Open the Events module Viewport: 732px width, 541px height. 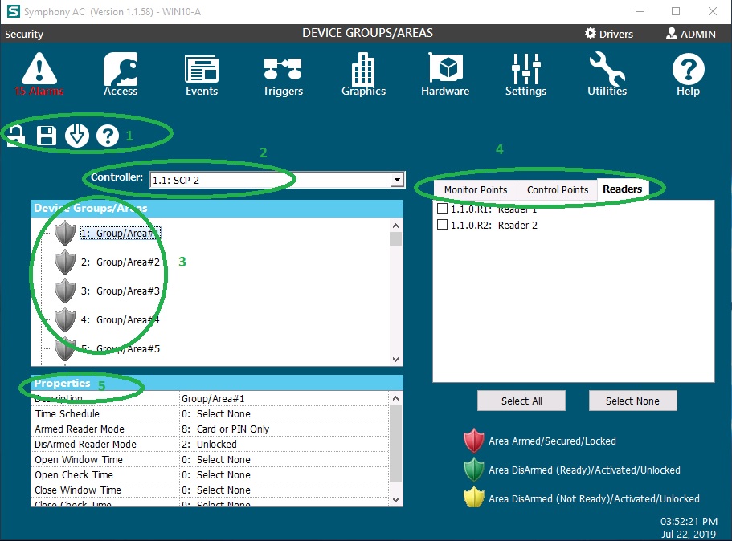point(202,74)
